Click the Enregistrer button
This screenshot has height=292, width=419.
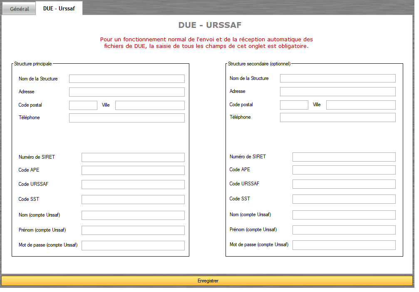207,281
